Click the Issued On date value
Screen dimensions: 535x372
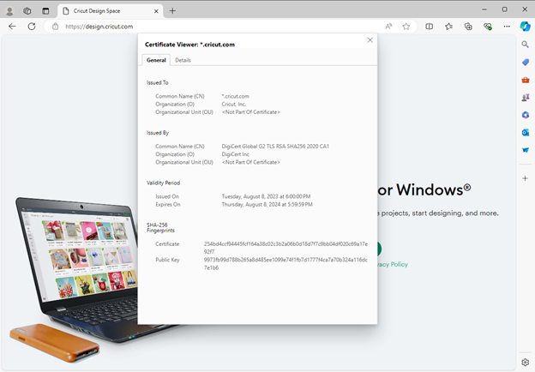(266, 196)
